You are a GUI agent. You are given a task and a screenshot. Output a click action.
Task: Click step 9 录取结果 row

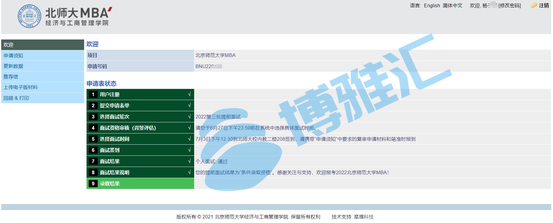140,184
